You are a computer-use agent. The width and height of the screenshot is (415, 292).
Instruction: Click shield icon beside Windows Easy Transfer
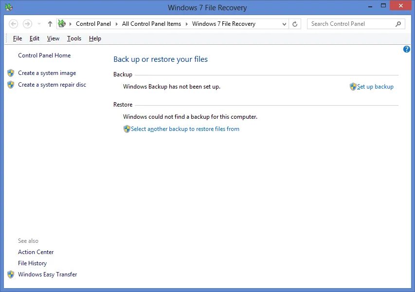pos(11,274)
